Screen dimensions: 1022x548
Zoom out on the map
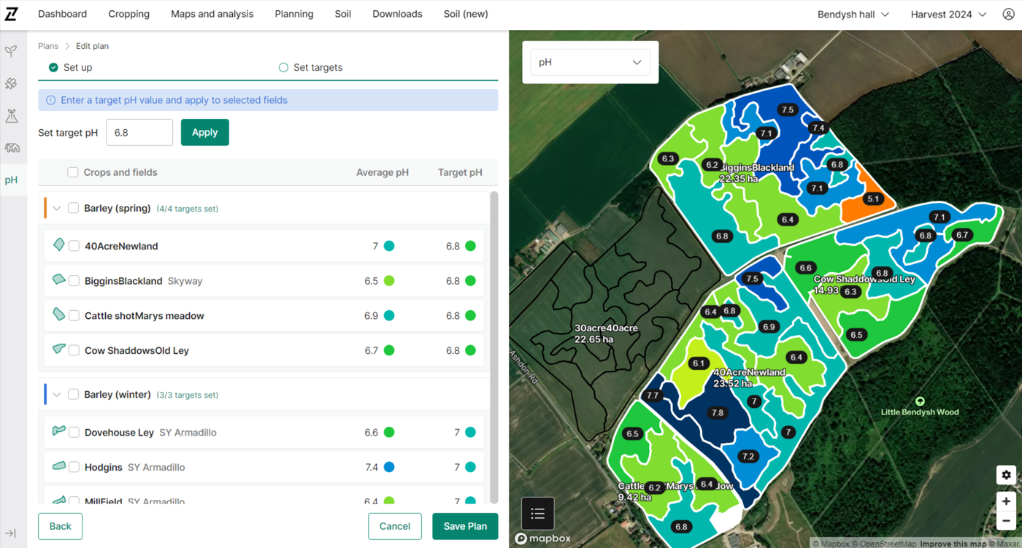click(1006, 521)
